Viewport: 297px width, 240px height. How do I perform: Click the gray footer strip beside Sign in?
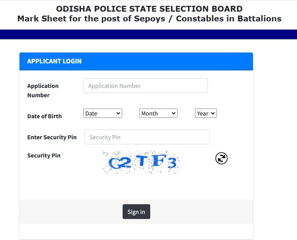tap(70, 212)
